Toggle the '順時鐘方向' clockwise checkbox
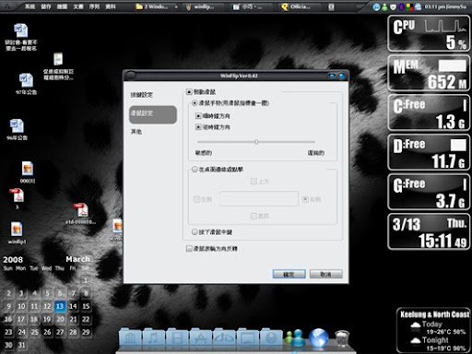Viewport: 472px width, 354px height. pos(198,116)
